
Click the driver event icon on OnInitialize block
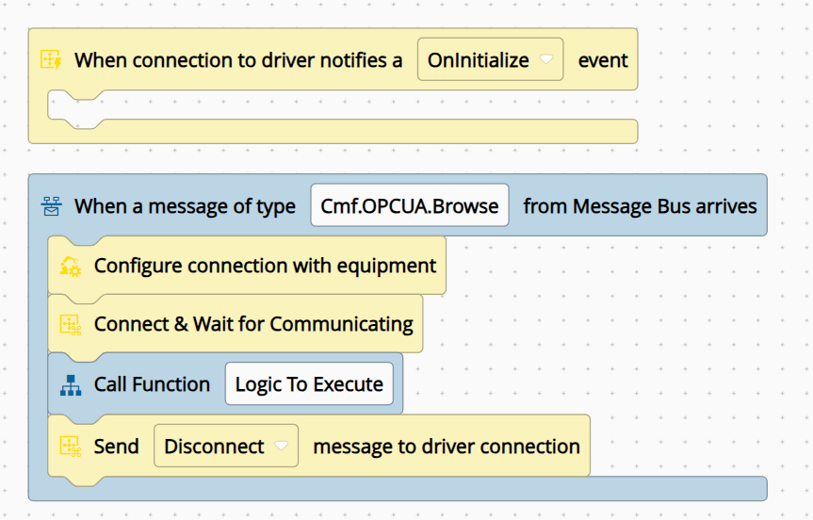pos(51,59)
